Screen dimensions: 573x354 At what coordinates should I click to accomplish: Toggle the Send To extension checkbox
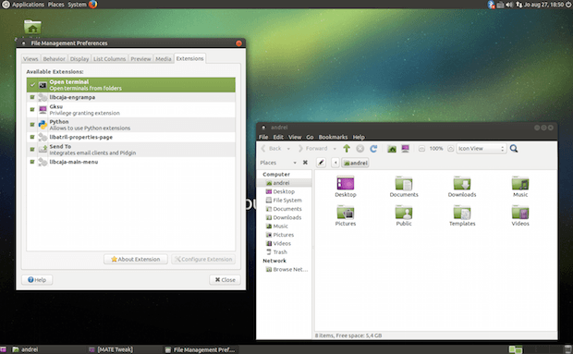pos(32,150)
